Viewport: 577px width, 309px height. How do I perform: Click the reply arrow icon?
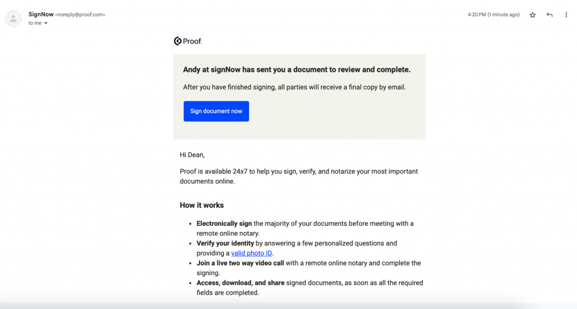pyautogui.click(x=549, y=15)
